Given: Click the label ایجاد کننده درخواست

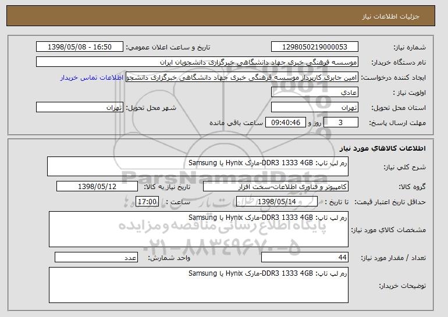Looking at the screenshot, I should 393,77.
